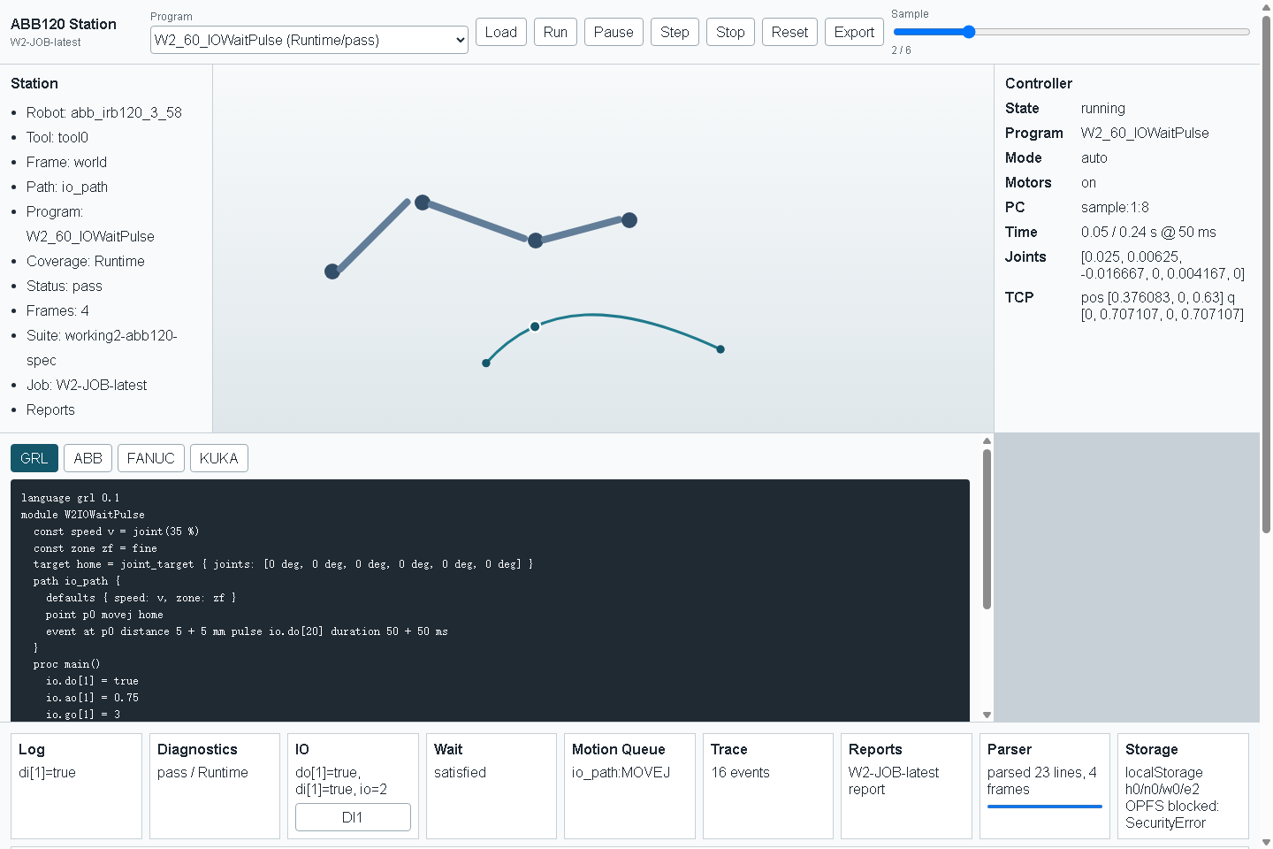This screenshot has height=849, width=1273.
Task: Click the highlighted point on the TCP path curve
Action: coord(535,326)
